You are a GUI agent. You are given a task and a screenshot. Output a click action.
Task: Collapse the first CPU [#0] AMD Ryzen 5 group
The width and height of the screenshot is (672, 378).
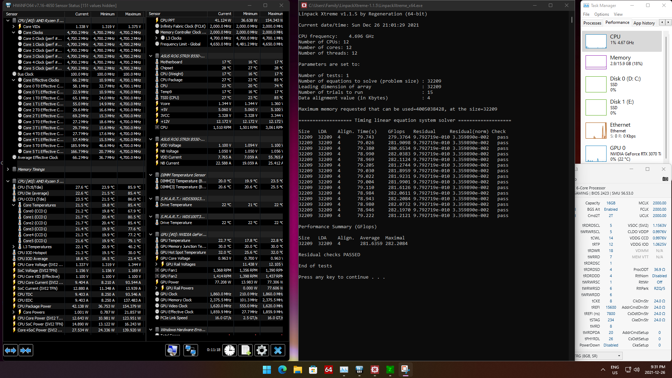tap(8, 21)
